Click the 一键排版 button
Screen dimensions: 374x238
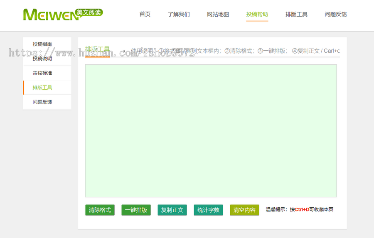(x=136, y=210)
